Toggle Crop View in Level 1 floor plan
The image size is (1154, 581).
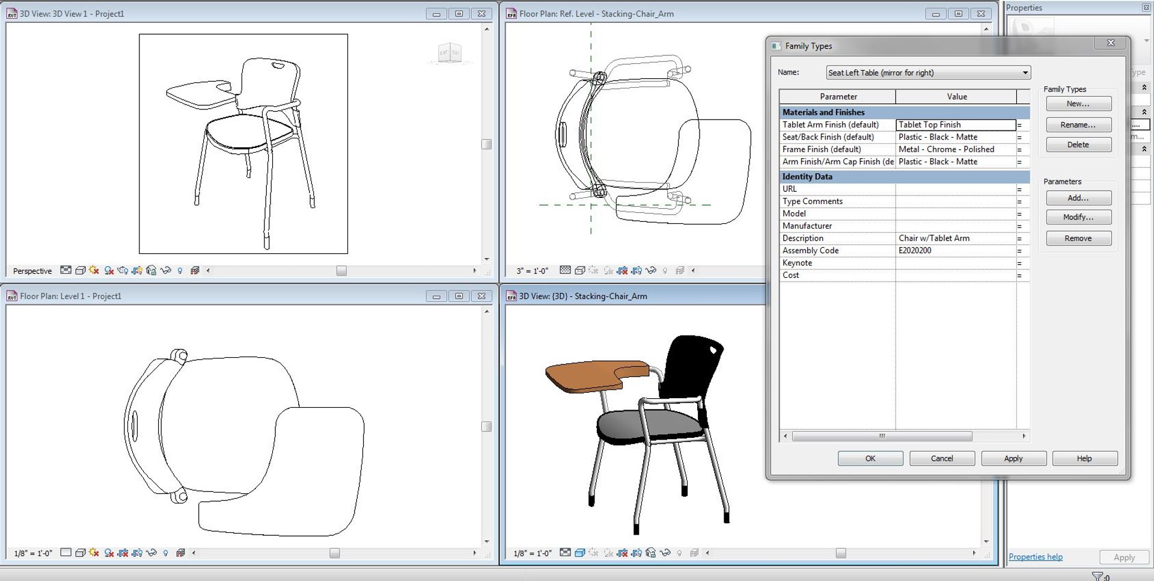click(x=123, y=553)
